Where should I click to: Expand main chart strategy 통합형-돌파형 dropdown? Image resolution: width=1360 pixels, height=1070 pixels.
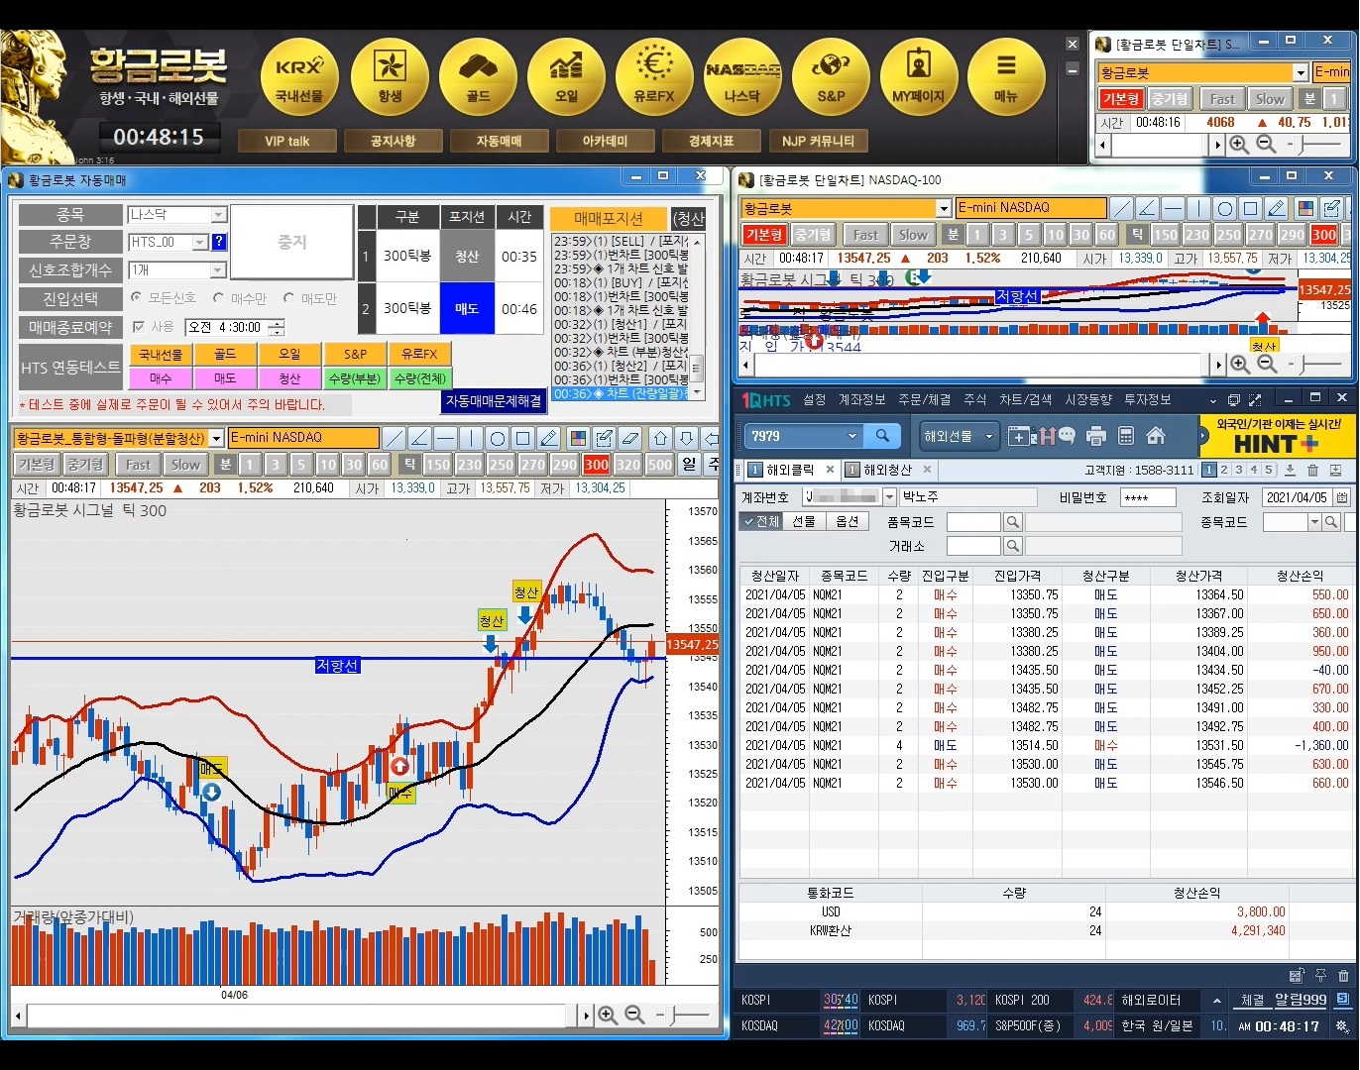pos(216,438)
